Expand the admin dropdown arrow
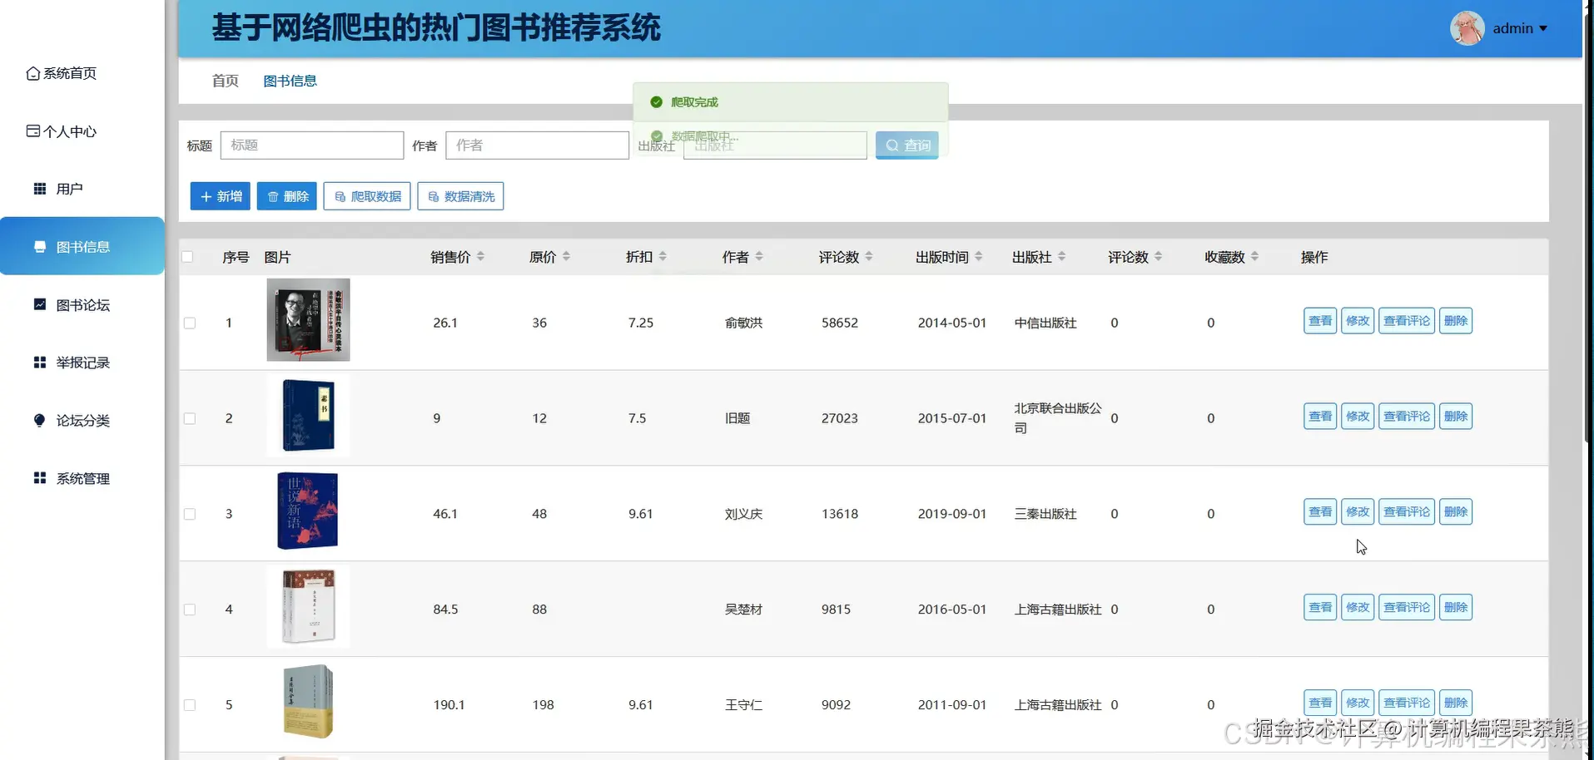This screenshot has height=760, width=1594. [1543, 28]
